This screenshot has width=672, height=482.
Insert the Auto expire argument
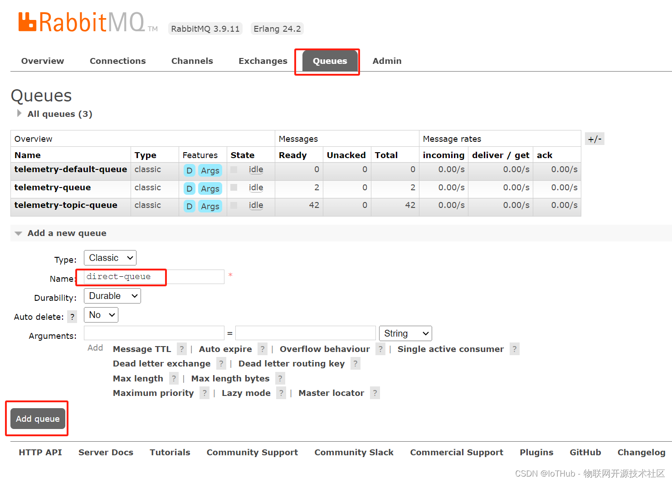pyautogui.click(x=225, y=349)
